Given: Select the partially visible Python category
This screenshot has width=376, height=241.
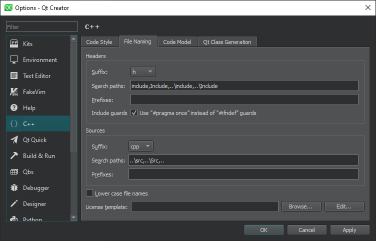Looking at the screenshot, I should pos(38,218).
